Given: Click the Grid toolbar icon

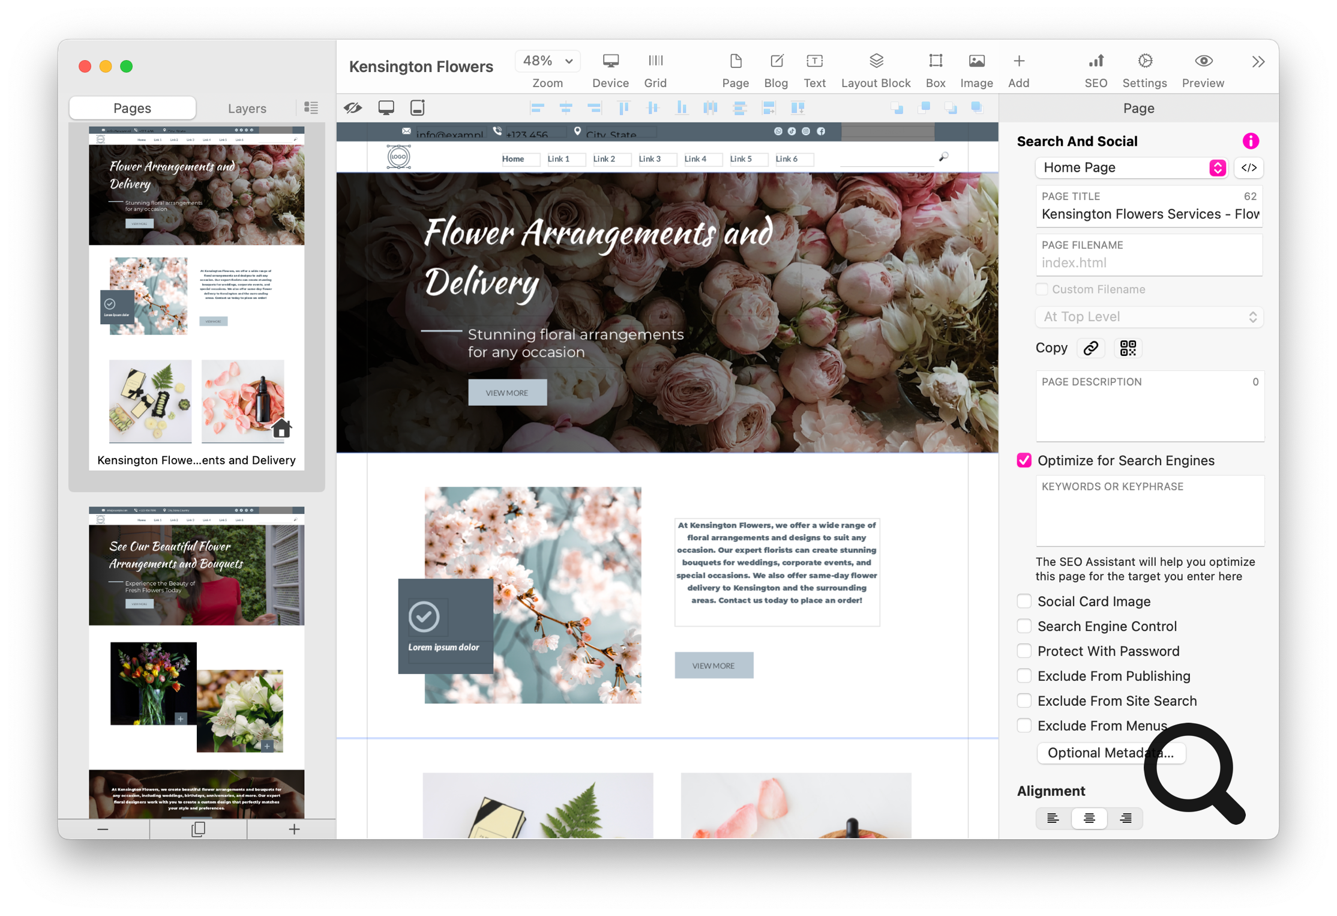Looking at the screenshot, I should point(655,62).
